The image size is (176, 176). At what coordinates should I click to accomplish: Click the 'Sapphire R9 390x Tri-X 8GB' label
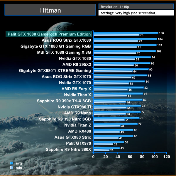[x=64, y=101]
